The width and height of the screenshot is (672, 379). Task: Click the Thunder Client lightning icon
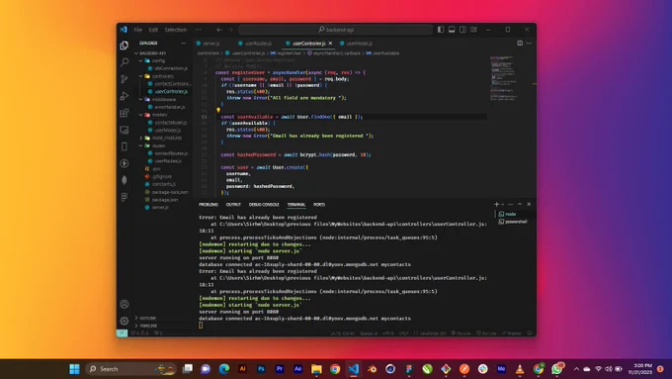125,163
